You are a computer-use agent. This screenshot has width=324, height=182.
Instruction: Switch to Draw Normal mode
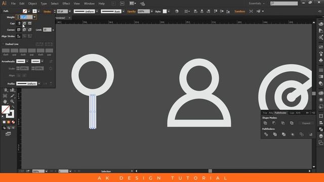(4, 128)
